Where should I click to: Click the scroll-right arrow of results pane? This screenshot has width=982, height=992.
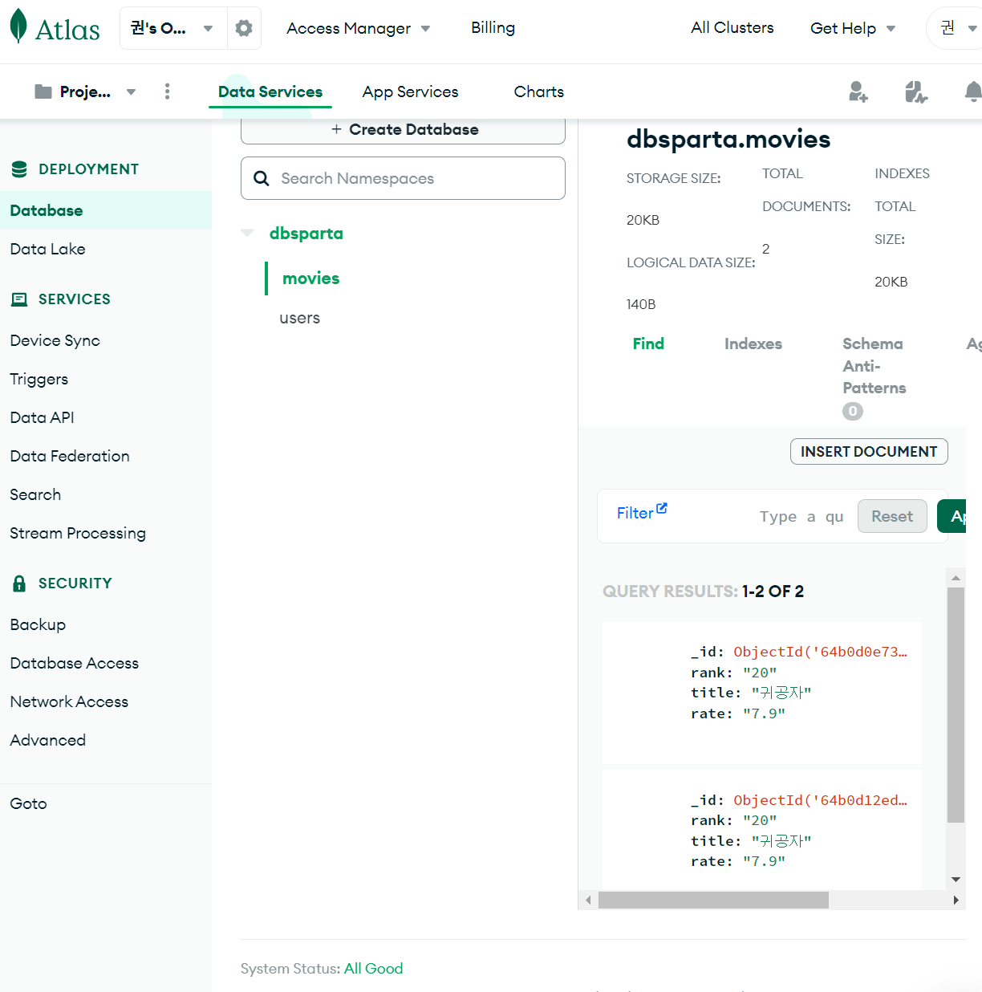[x=956, y=900]
